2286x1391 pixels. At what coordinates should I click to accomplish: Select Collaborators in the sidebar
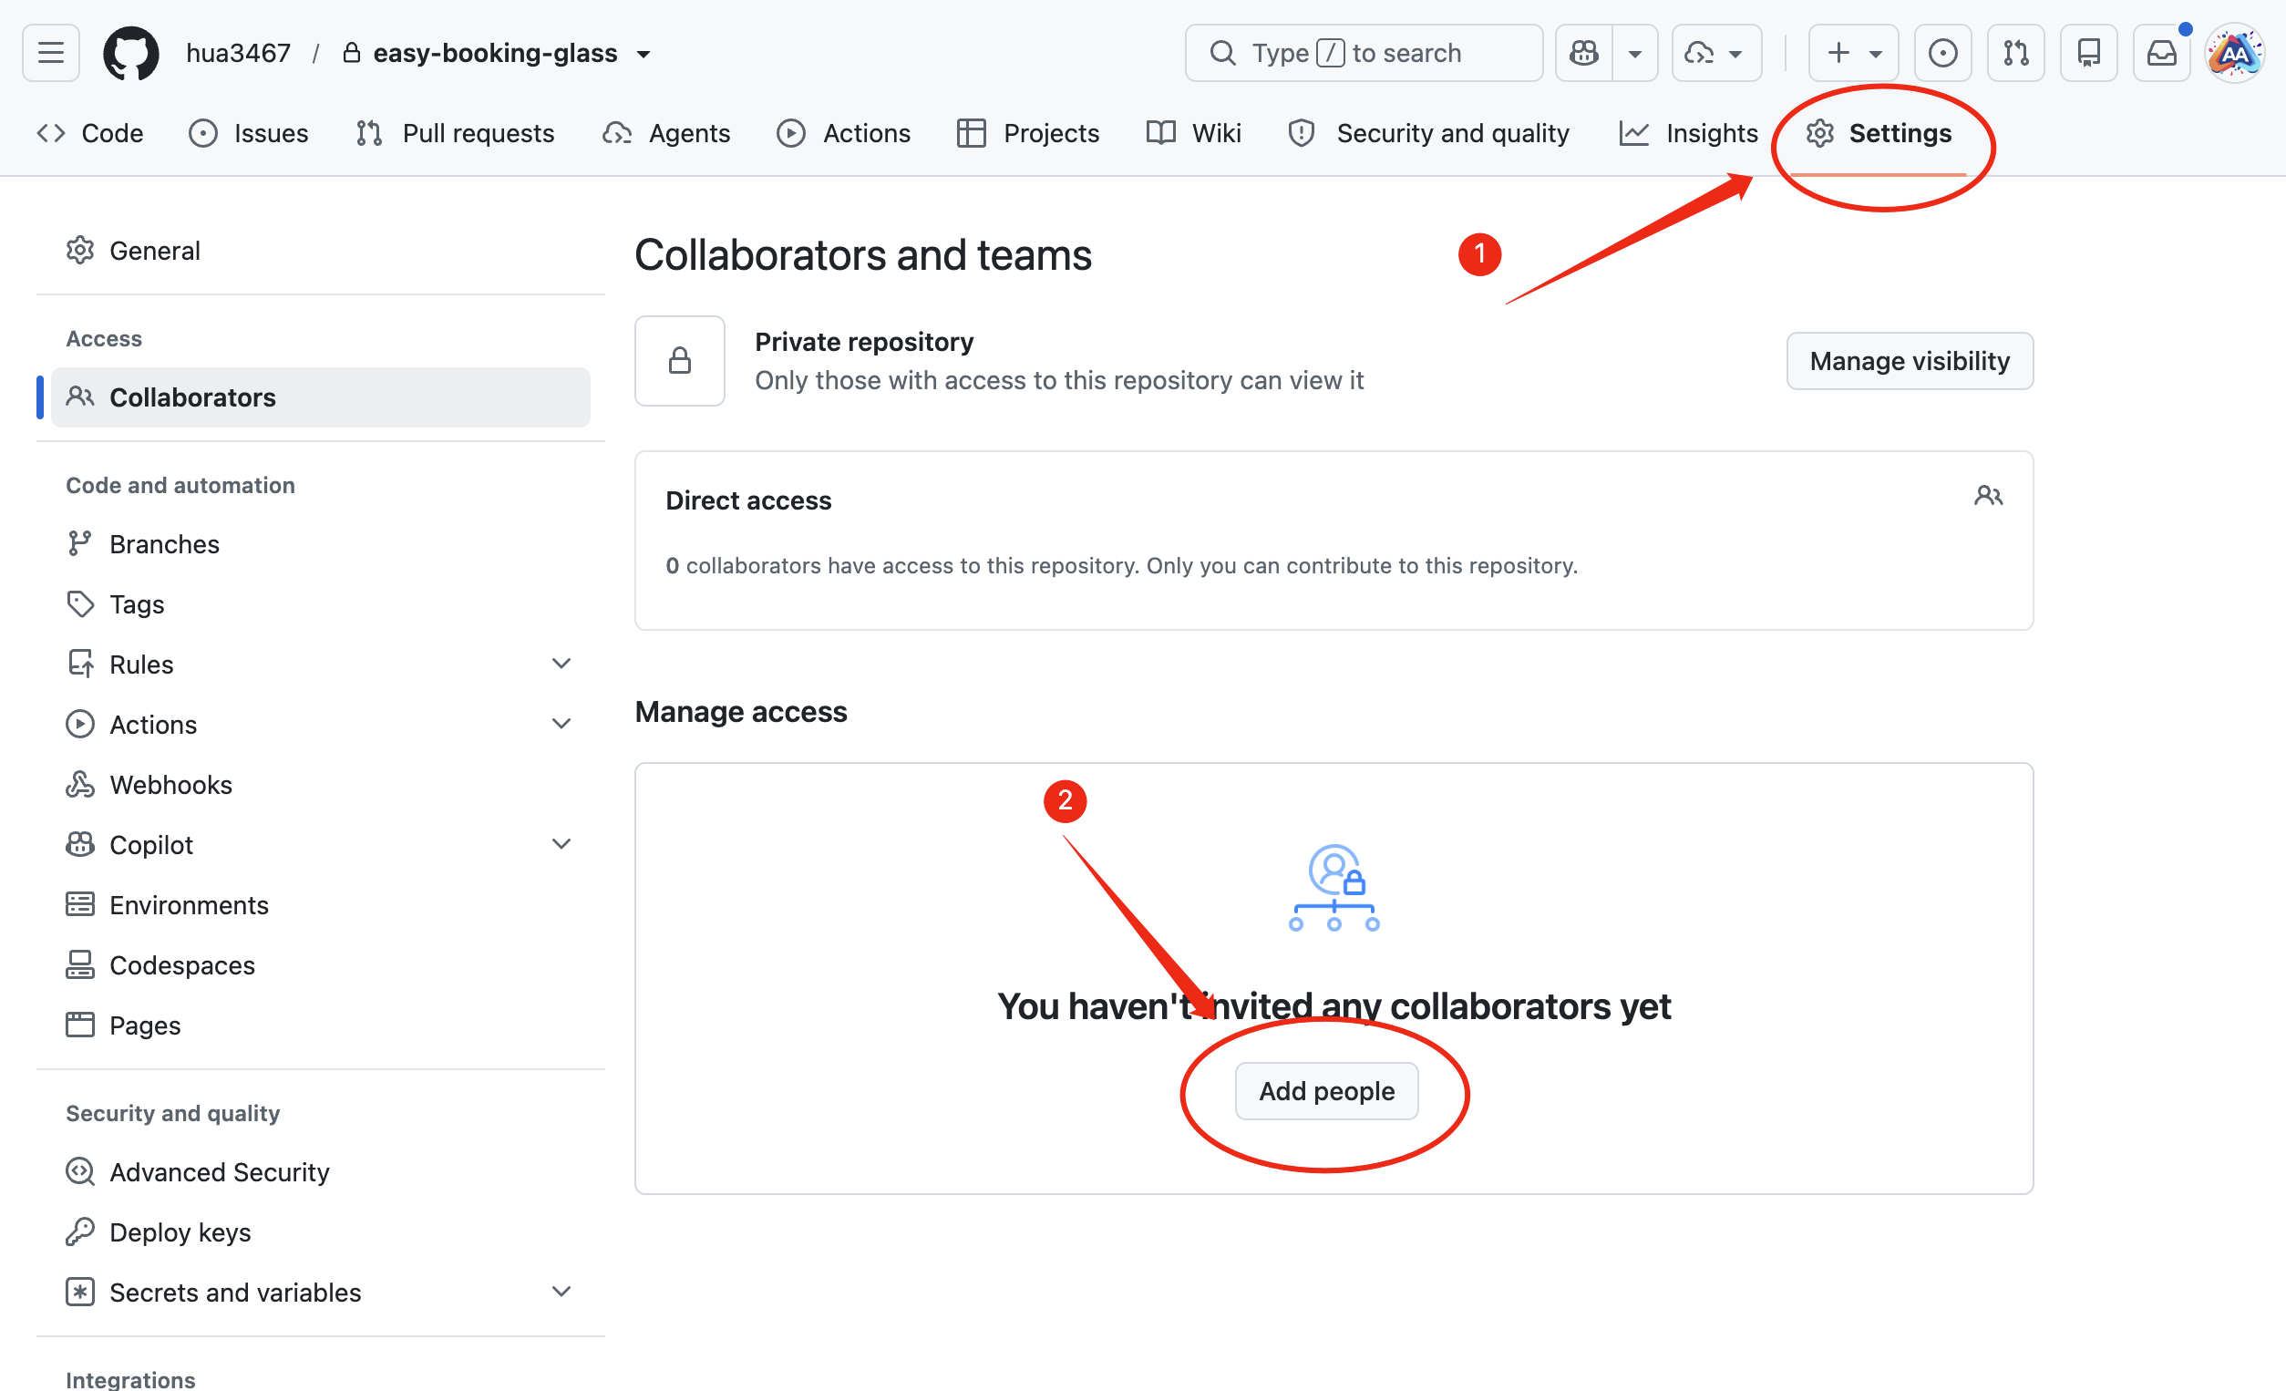coord(320,397)
